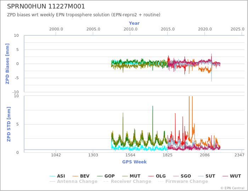
Task: Click the subtitle about ZPD biases
Action: [84, 15]
